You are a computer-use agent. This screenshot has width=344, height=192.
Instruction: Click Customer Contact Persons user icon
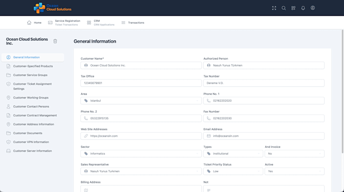8,106
